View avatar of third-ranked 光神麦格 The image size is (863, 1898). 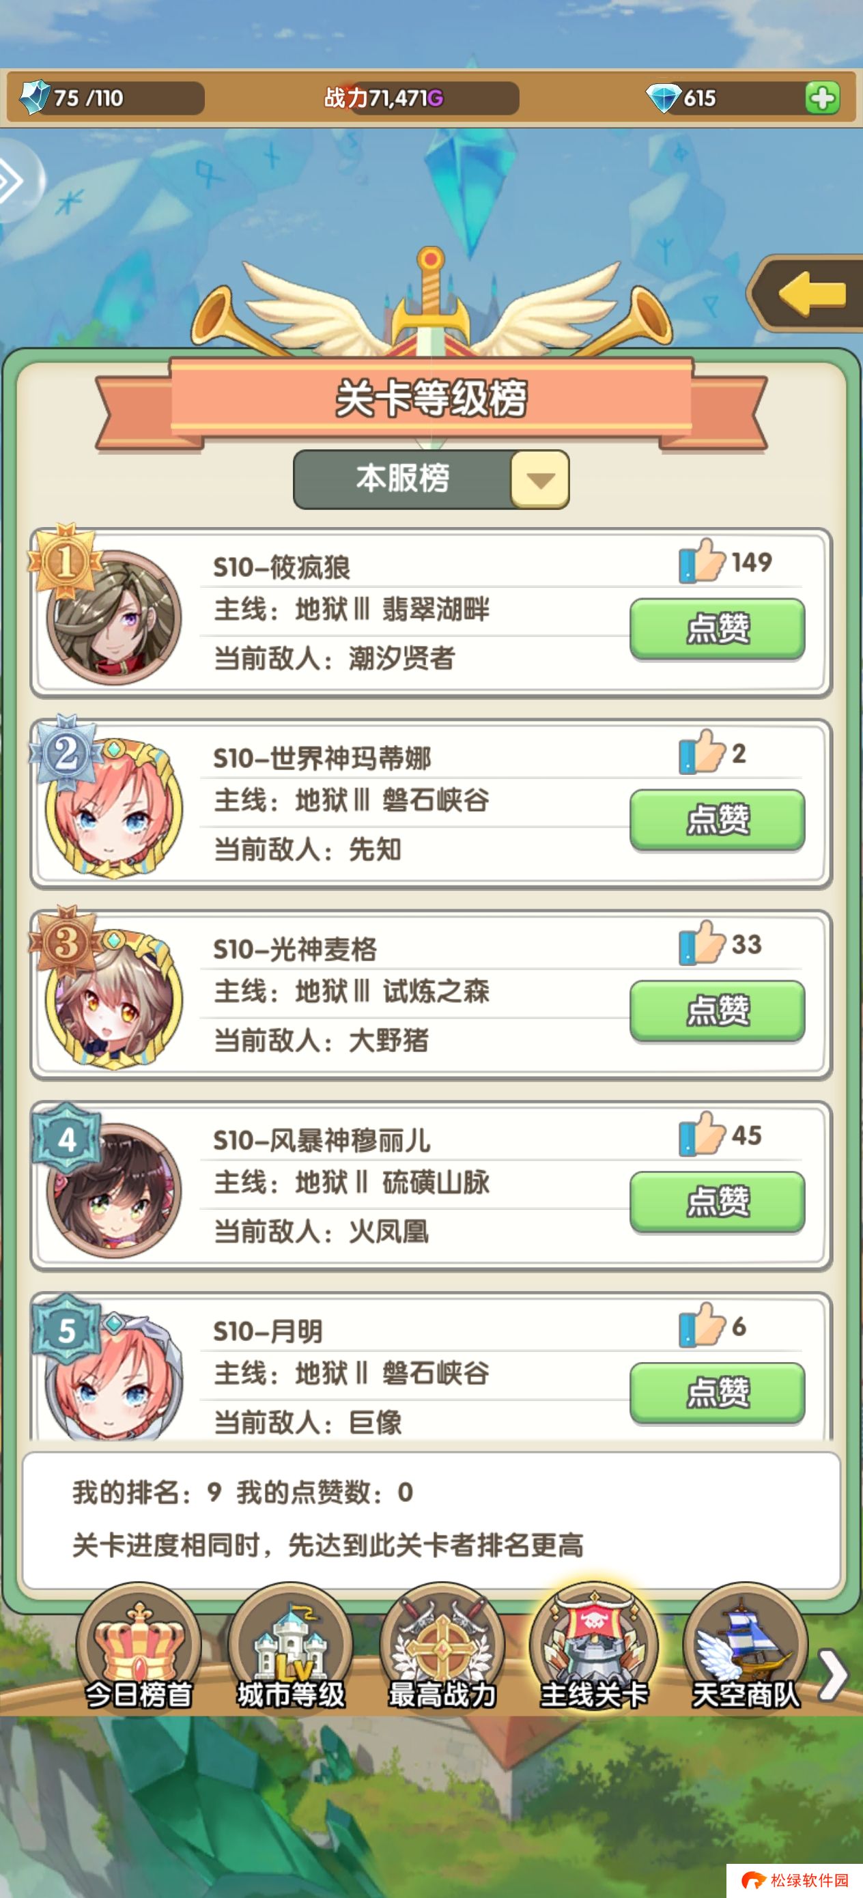coord(114,1000)
